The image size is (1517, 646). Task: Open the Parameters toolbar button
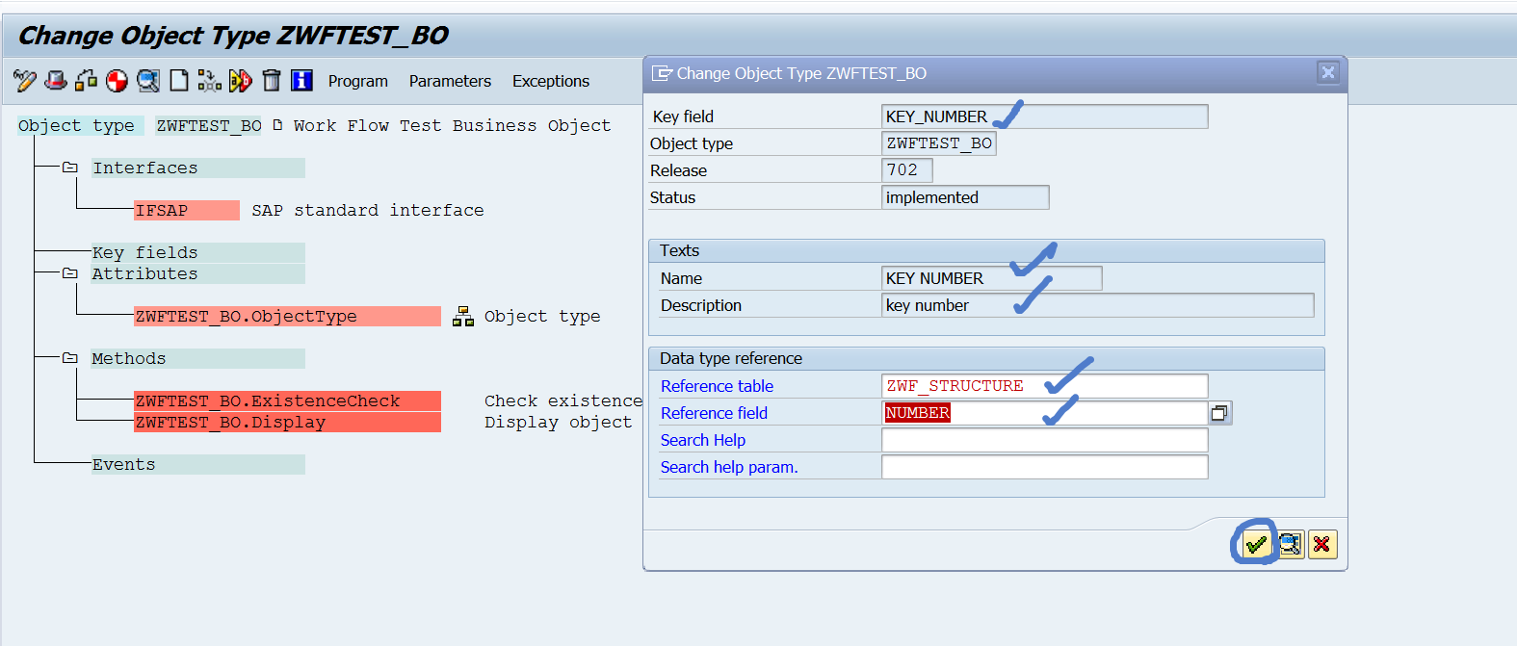coord(450,82)
